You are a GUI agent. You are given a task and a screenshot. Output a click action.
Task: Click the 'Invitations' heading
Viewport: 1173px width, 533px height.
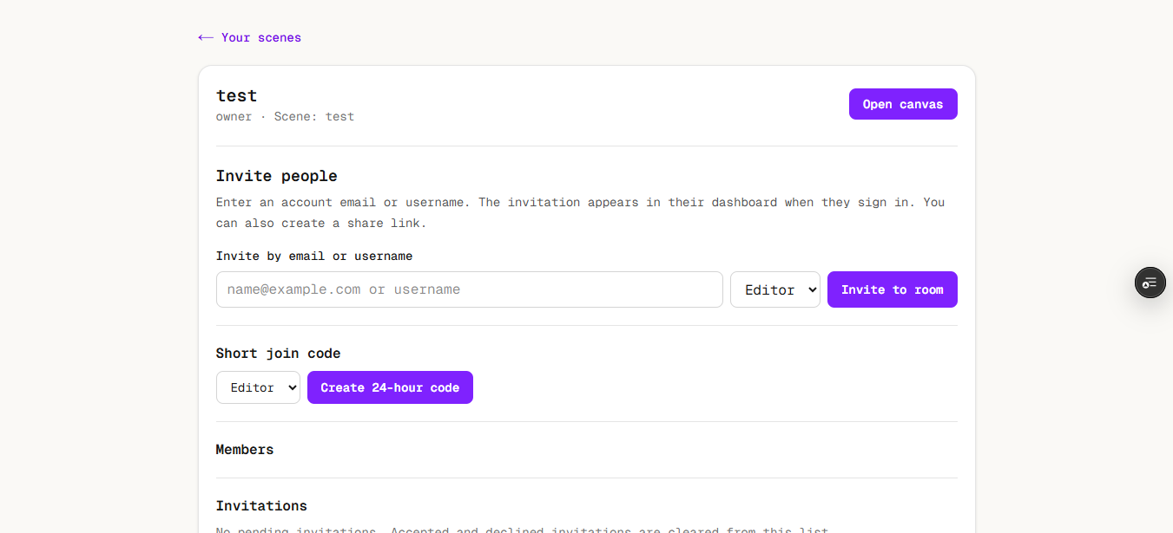click(261, 505)
